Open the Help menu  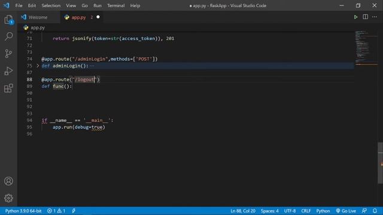(x=135, y=5)
